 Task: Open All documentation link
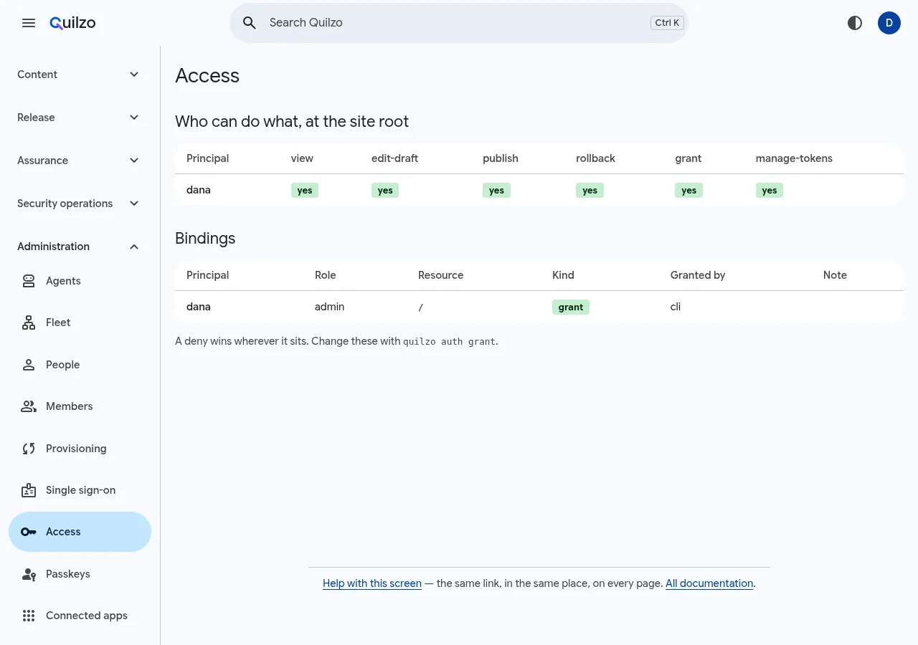pos(709,583)
